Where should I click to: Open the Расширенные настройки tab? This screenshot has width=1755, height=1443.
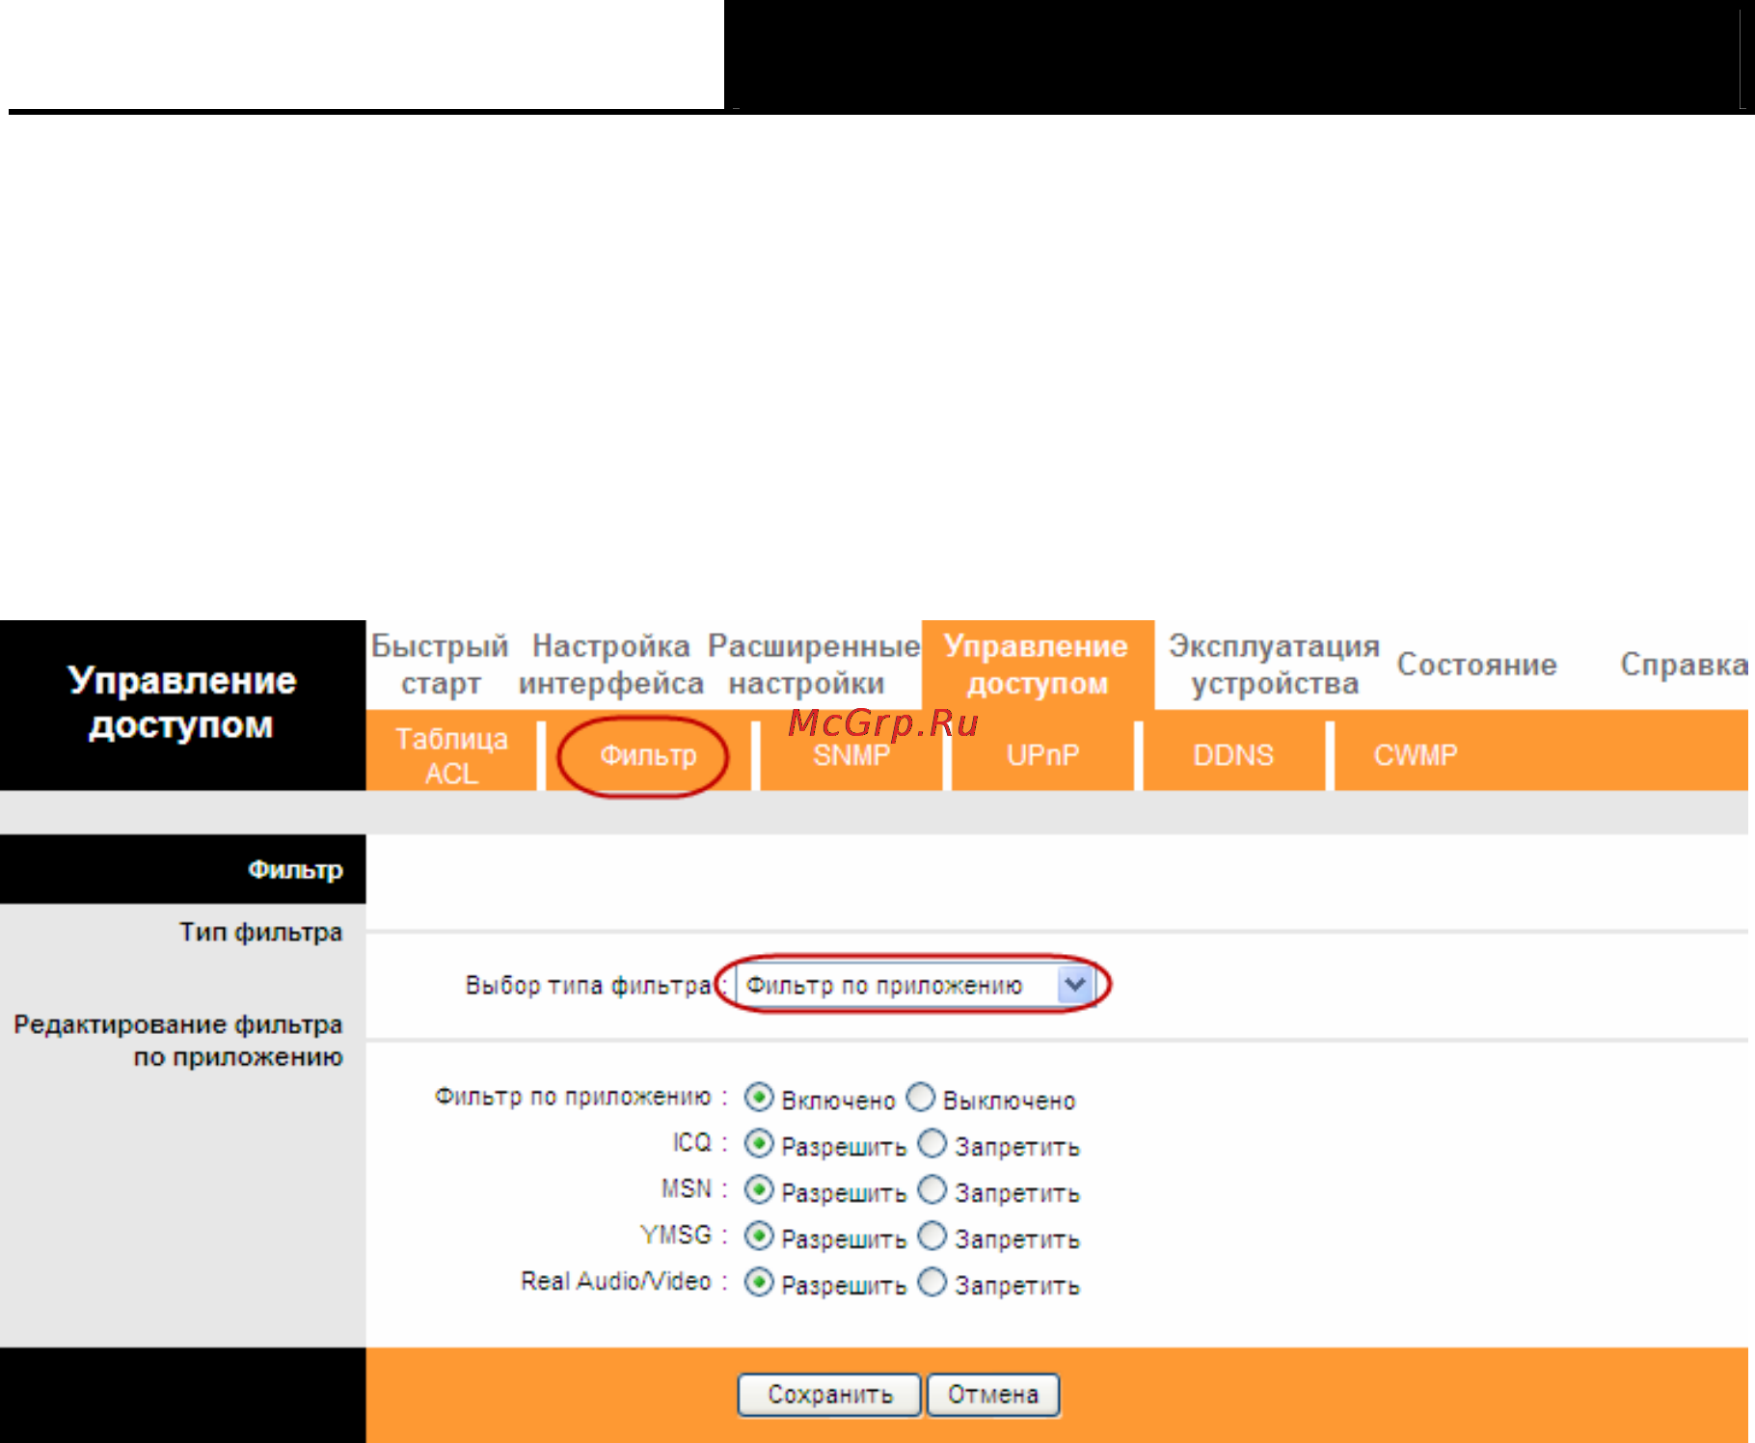pyautogui.click(x=814, y=664)
